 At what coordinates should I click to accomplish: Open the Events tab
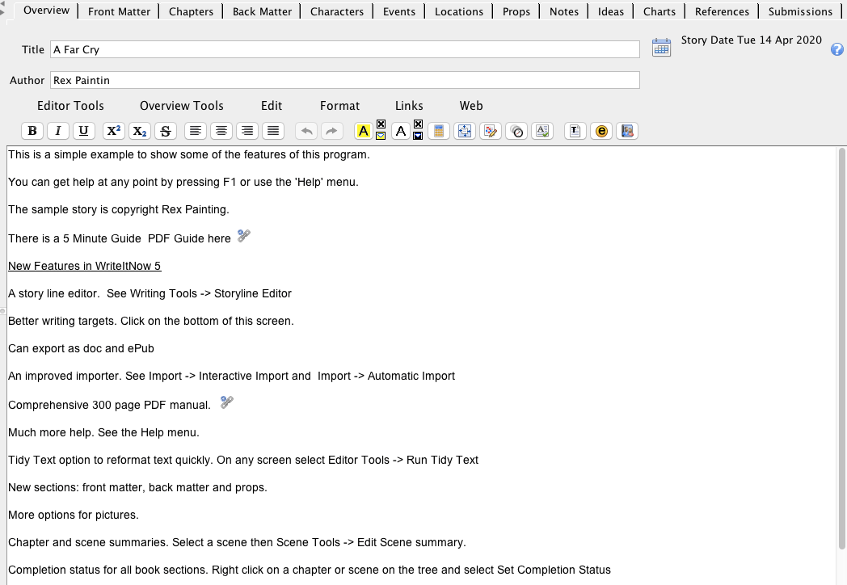pyautogui.click(x=399, y=11)
